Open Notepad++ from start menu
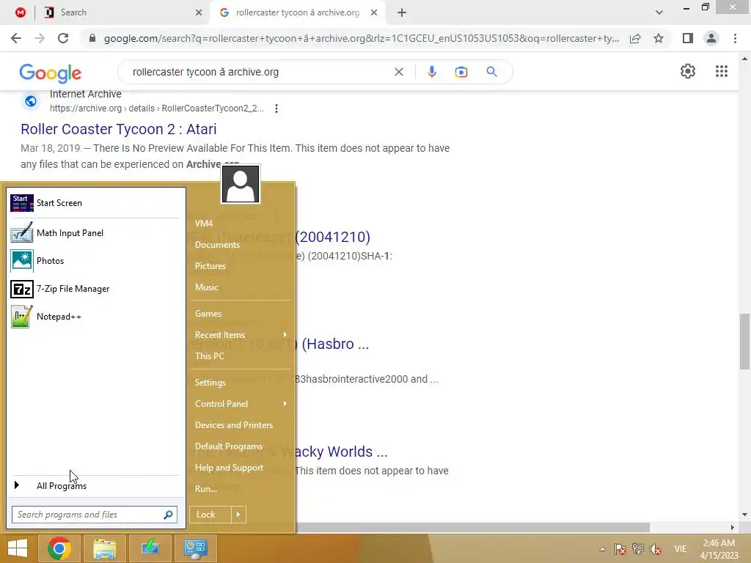751x563 pixels. pos(96,317)
